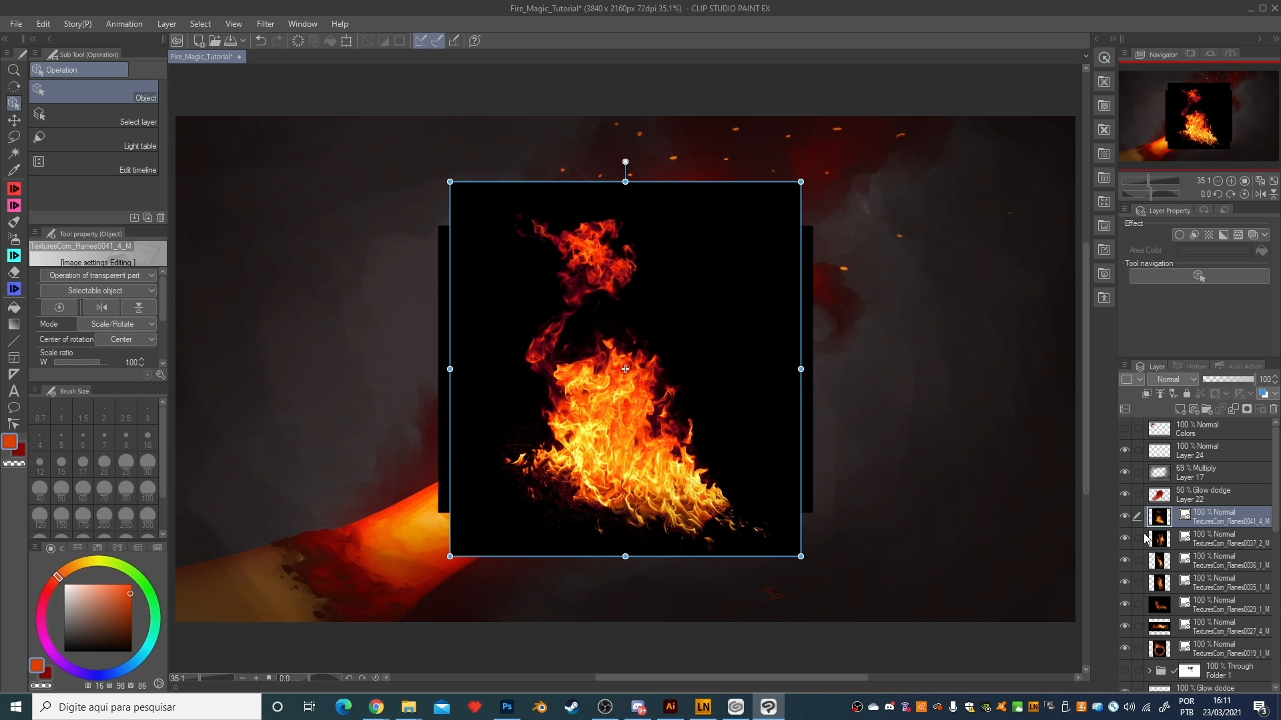Click the Undo arrow in toolbar

(261, 41)
